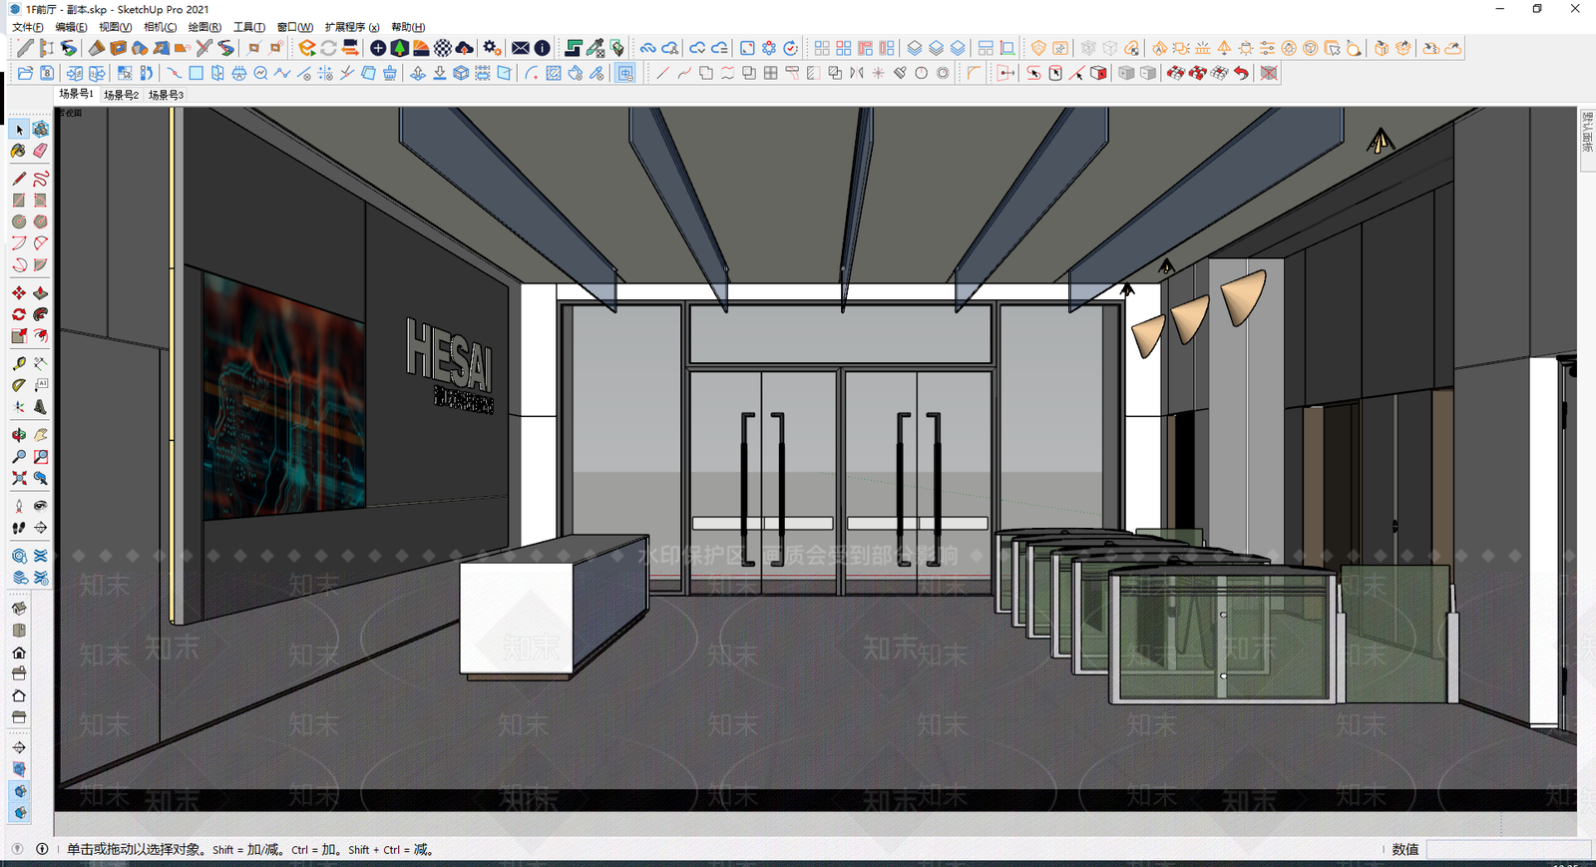Select the Rotate tool

click(x=19, y=315)
